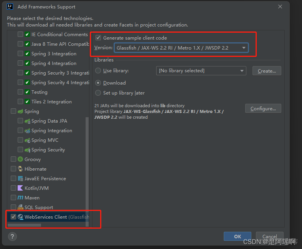Choose Set up library later option

[x=98, y=93]
